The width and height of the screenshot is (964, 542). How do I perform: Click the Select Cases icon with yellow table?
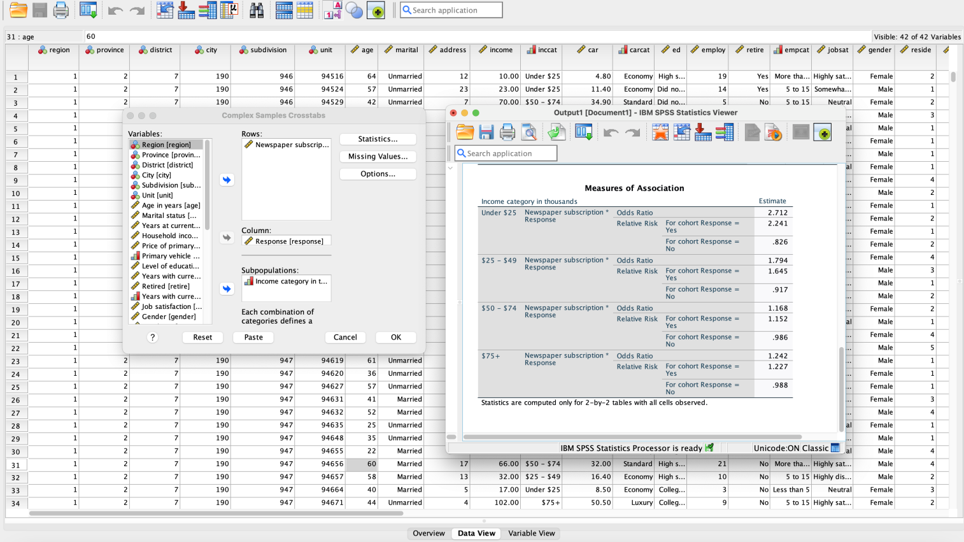[305, 10]
